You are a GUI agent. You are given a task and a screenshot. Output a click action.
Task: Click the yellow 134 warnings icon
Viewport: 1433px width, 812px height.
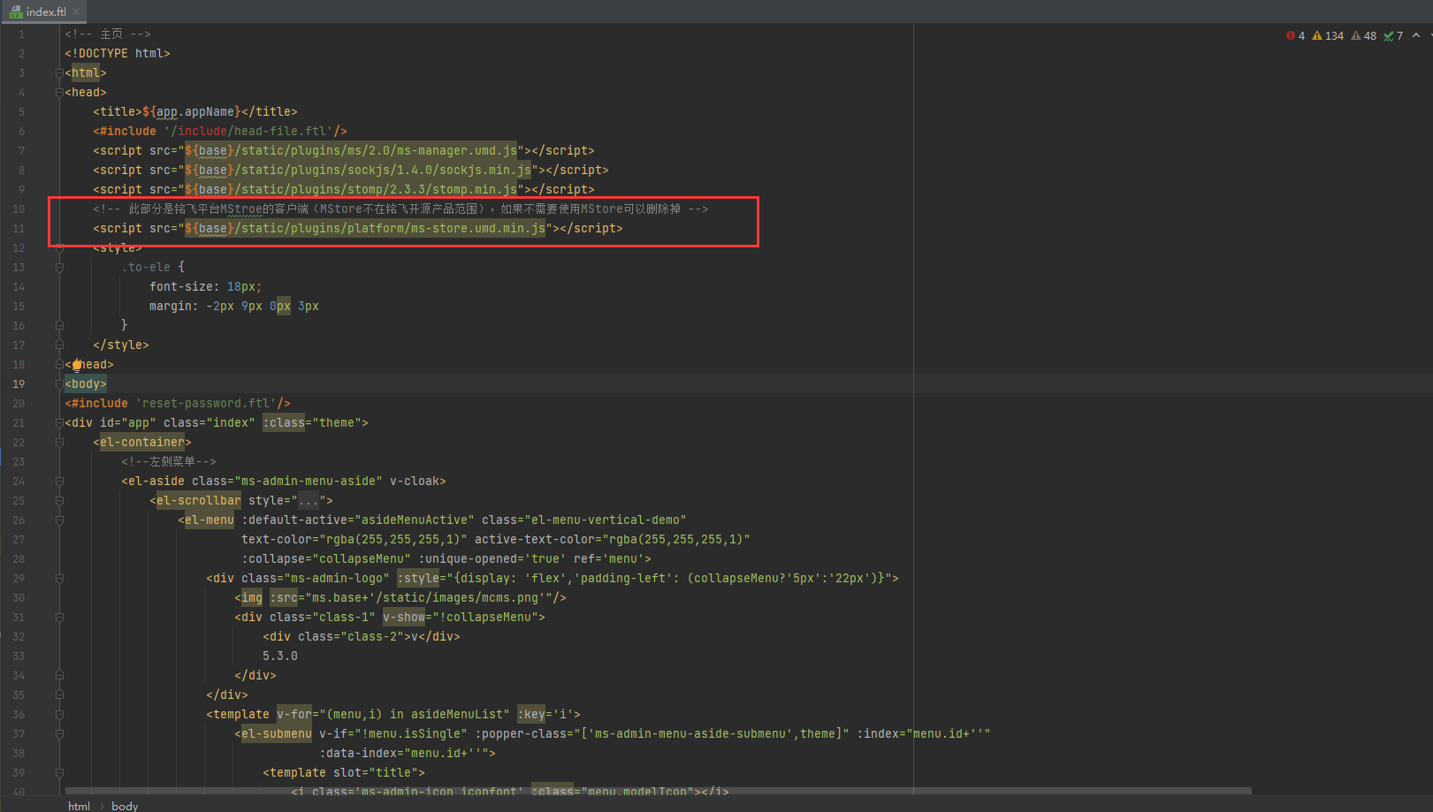click(x=1317, y=35)
